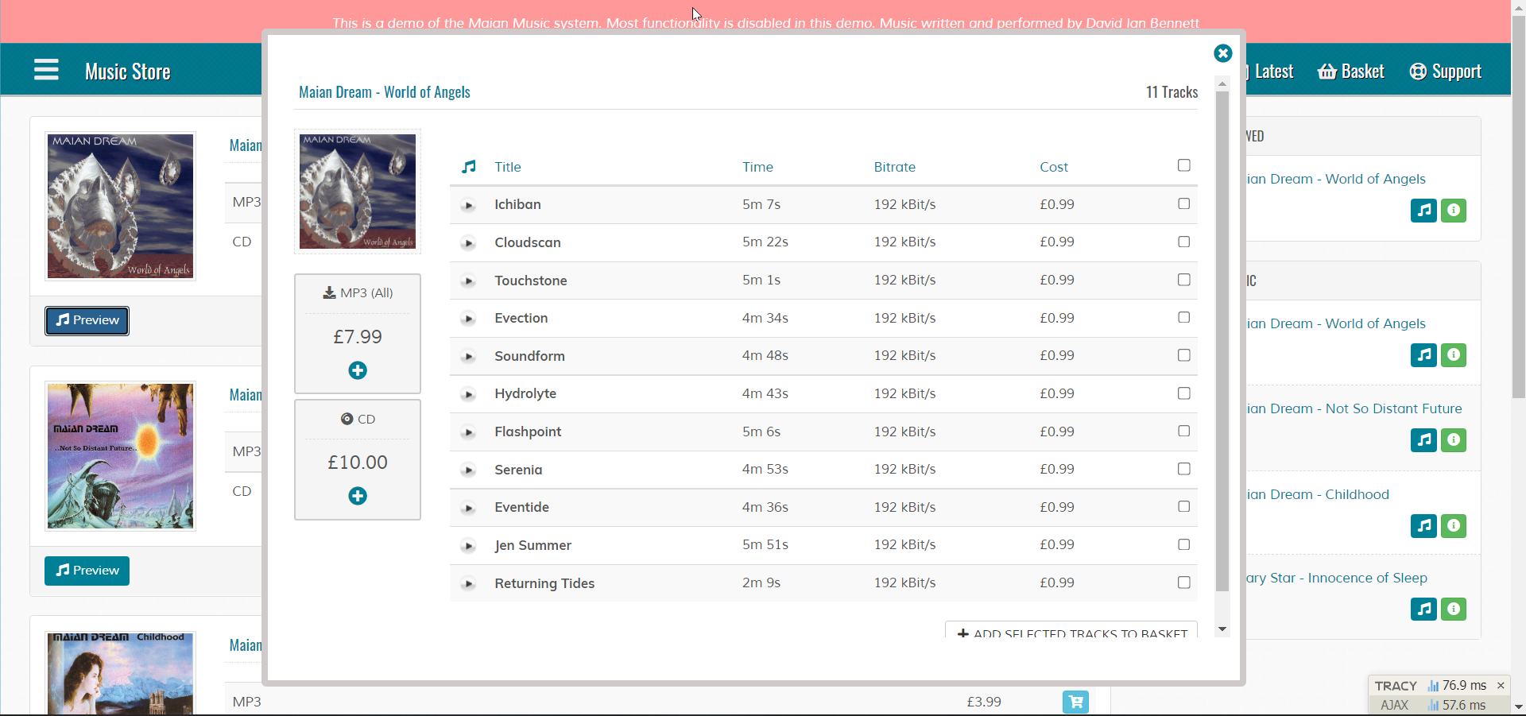Open the Support page

click(1445, 72)
